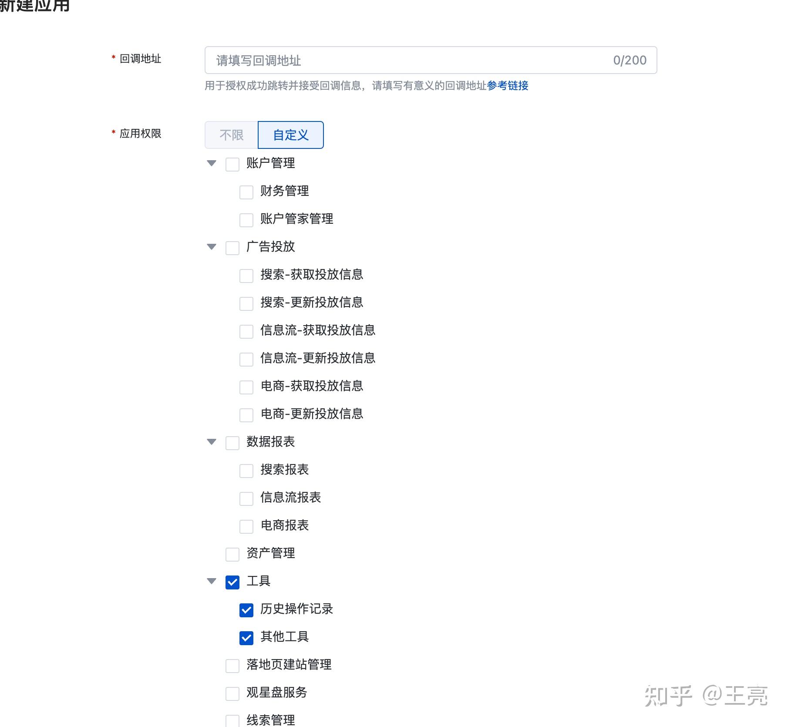This screenshot has height=727, width=788.
Task: Enable the 电商报表 checkbox
Action: [x=246, y=527]
